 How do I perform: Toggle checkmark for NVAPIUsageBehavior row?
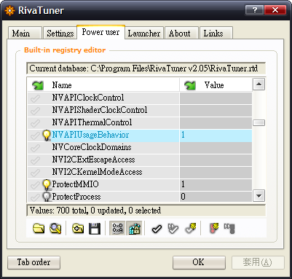[x=36, y=135]
